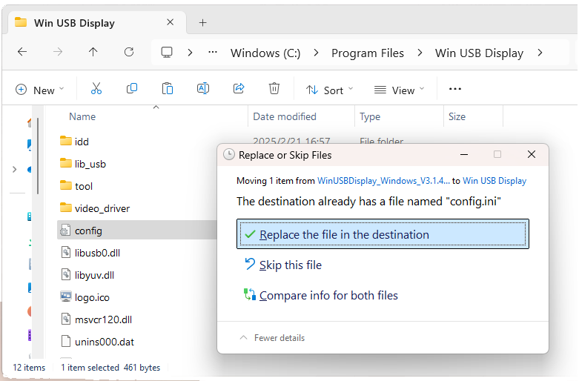Click the Cut scissors icon
Viewport: 579px width, 381px height.
point(96,89)
